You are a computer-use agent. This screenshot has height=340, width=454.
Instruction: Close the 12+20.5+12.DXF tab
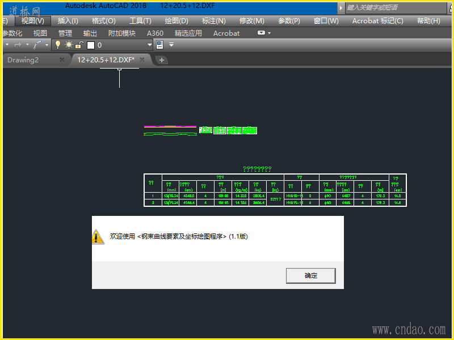(142, 59)
